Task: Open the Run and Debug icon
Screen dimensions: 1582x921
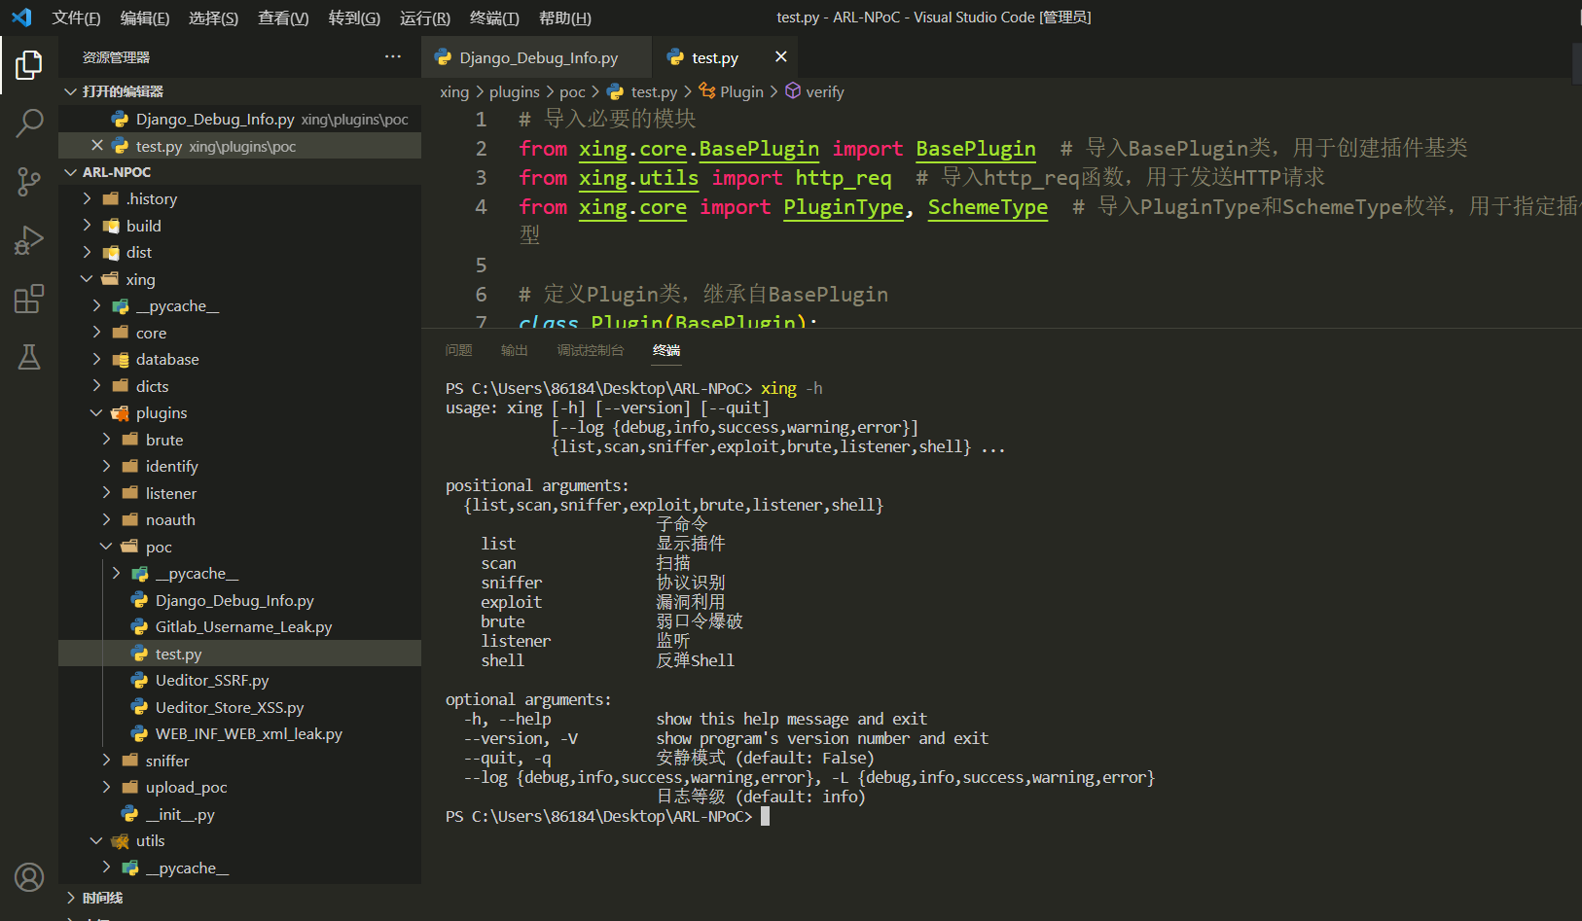Action: (x=29, y=240)
